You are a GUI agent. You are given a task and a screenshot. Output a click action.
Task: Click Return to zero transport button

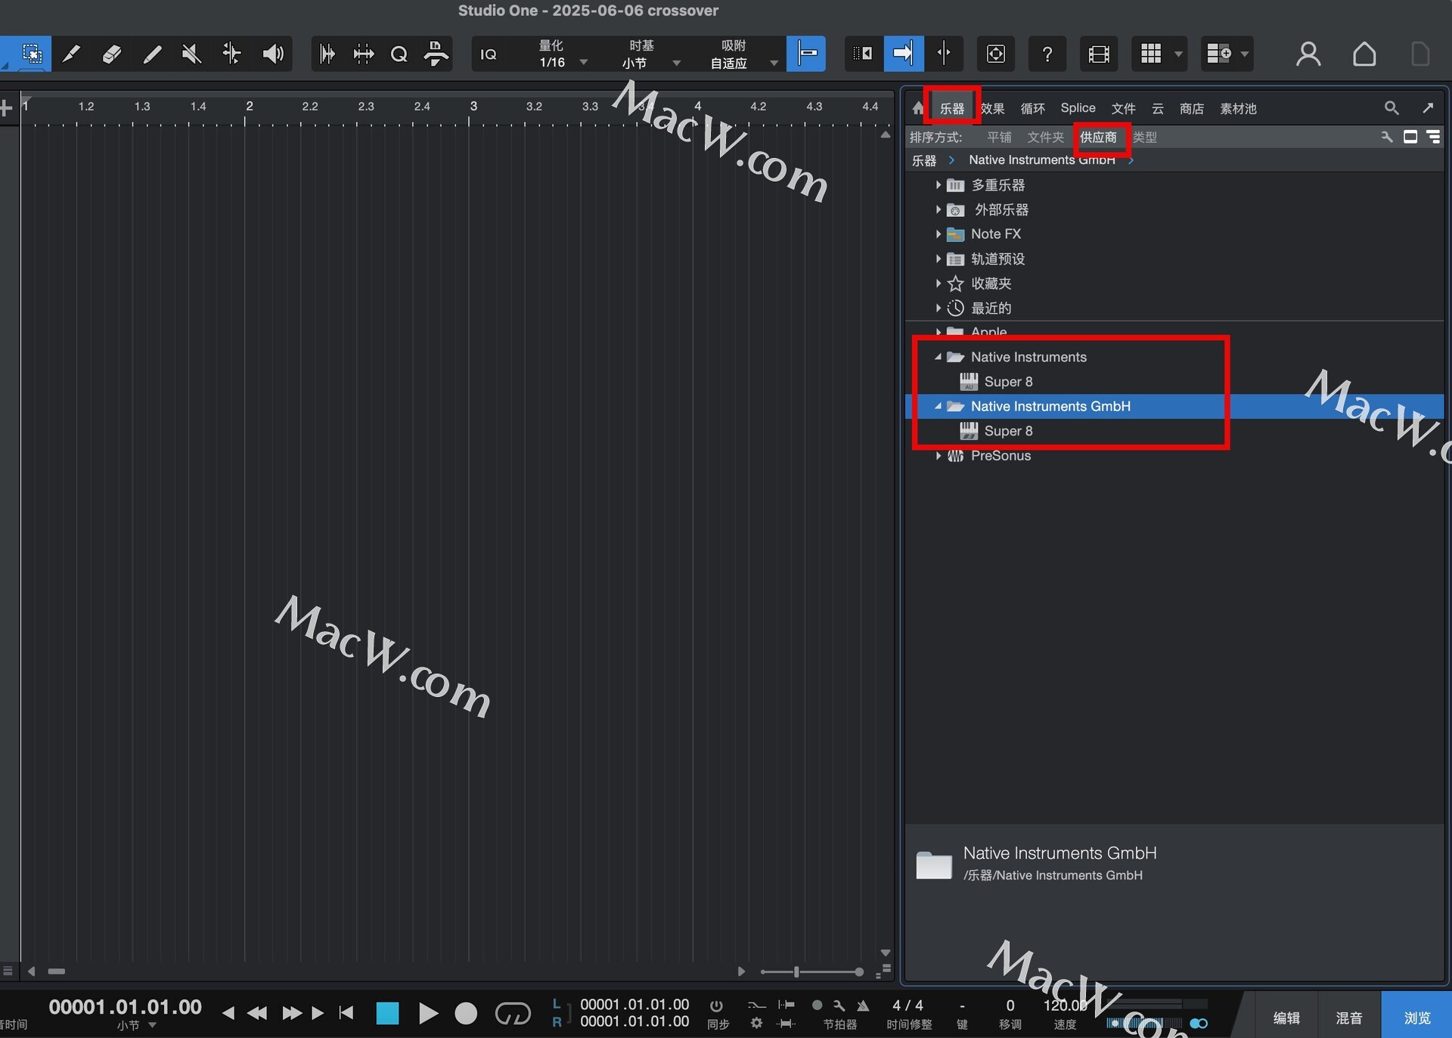pyautogui.click(x=346, y=1012)
